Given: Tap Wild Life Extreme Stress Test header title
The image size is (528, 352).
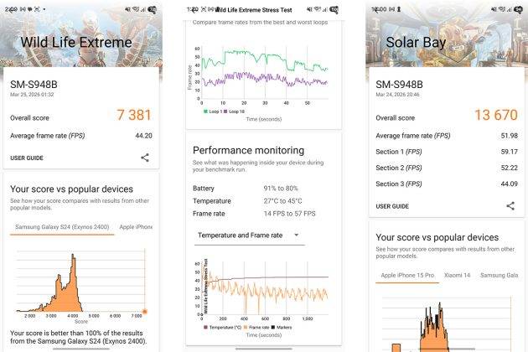Looking at the screenshot, I should [x=253, y=10].
